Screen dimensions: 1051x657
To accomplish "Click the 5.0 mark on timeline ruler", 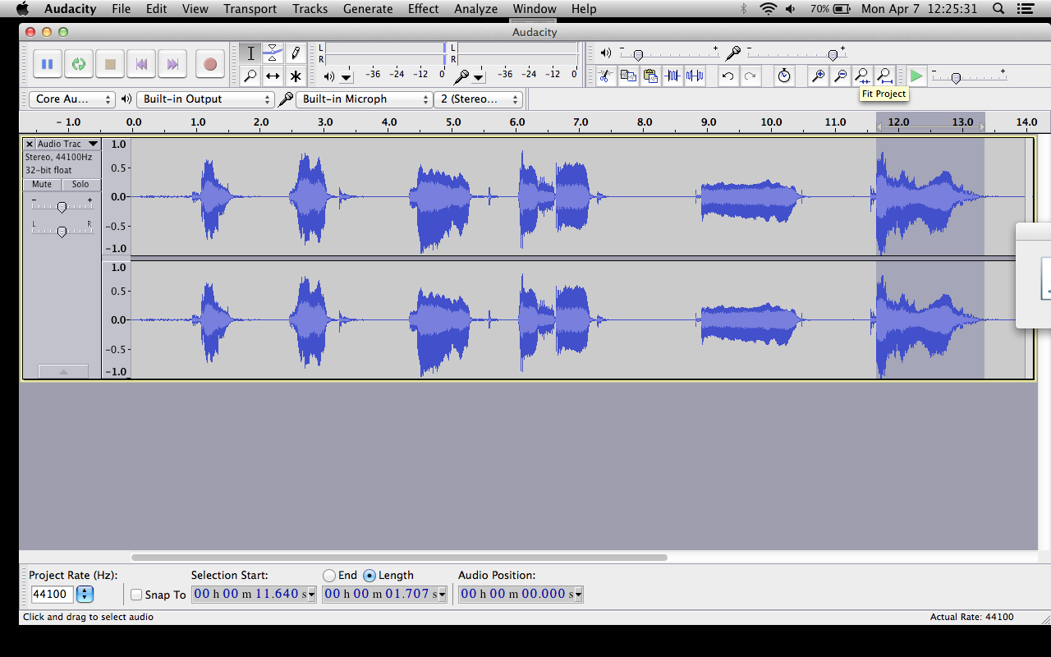I will tap(453, 122).
